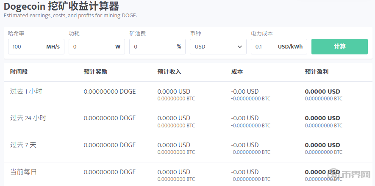Image resolution: width=375 pixels, height=186 pixels.
Task: Click the 哈希率 hashrate input field
Action: (26, 46)
